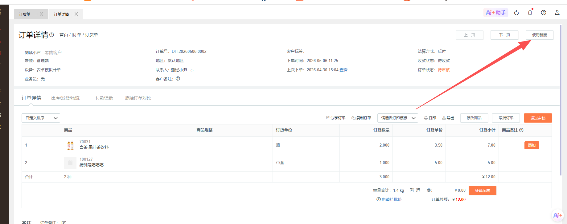Click the 修改商品 button

(x=474, y=118)
